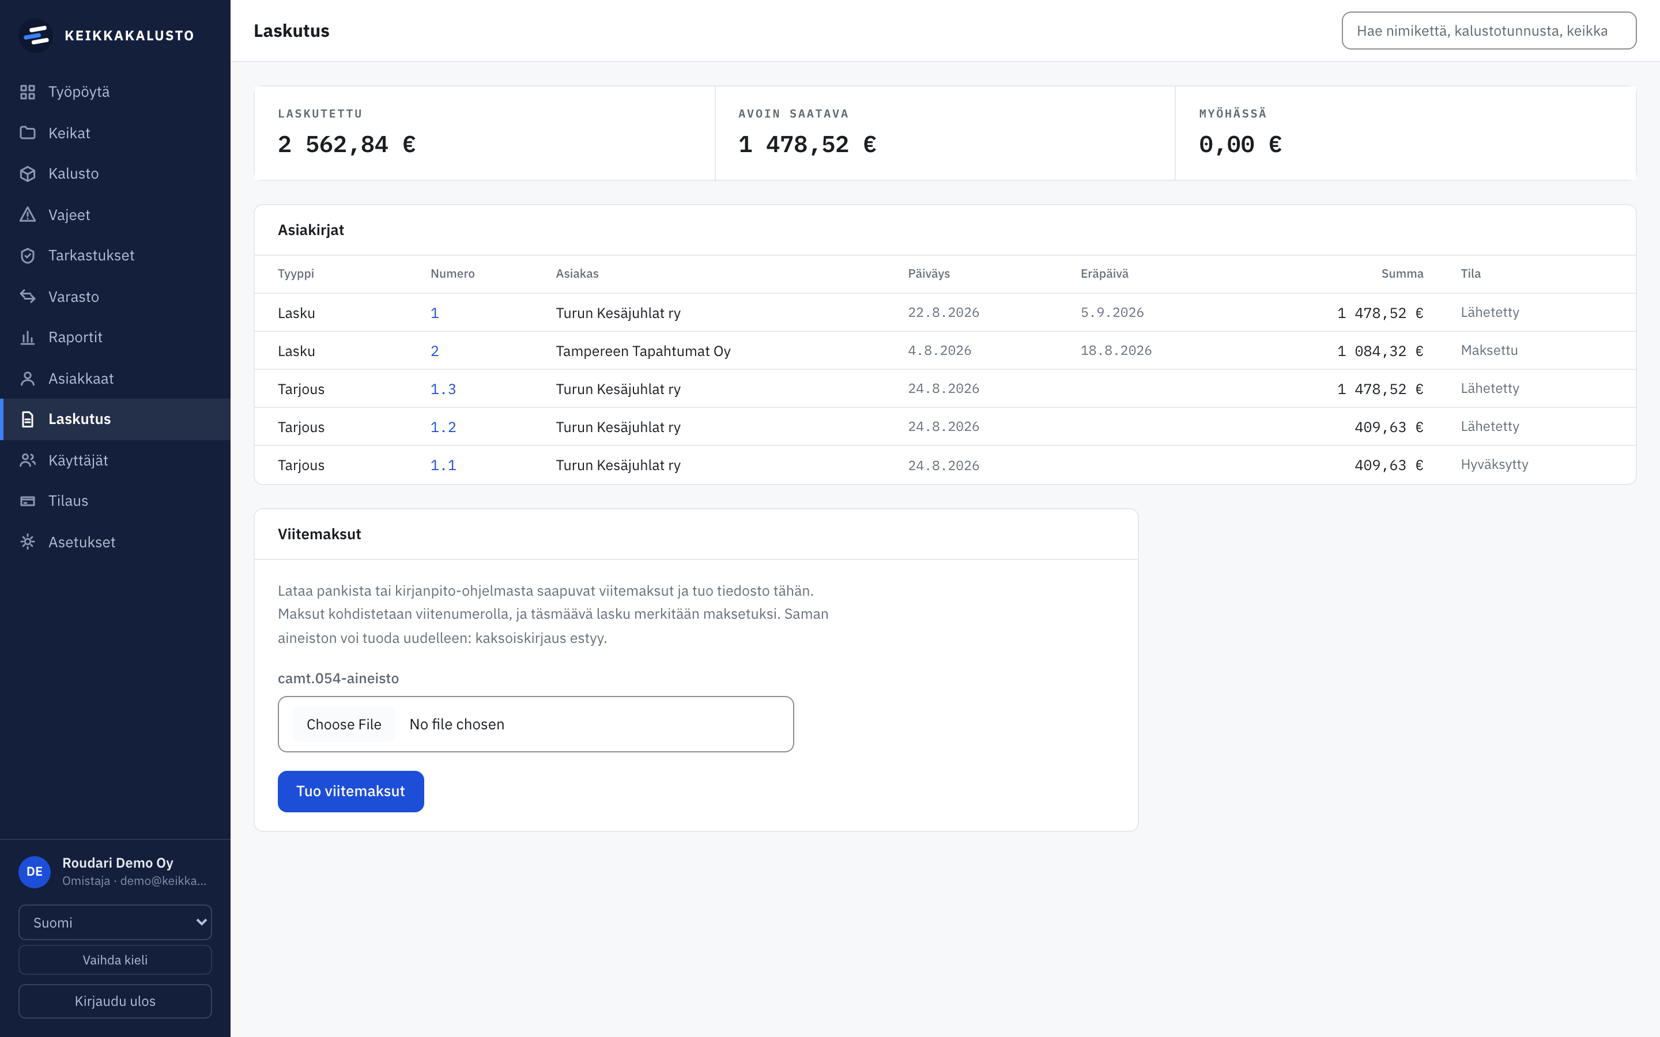Click Tampereen Tapahtumat Oy customer cell
Viewport: 1660px width, 1037px height.
[x=643, y=351]
